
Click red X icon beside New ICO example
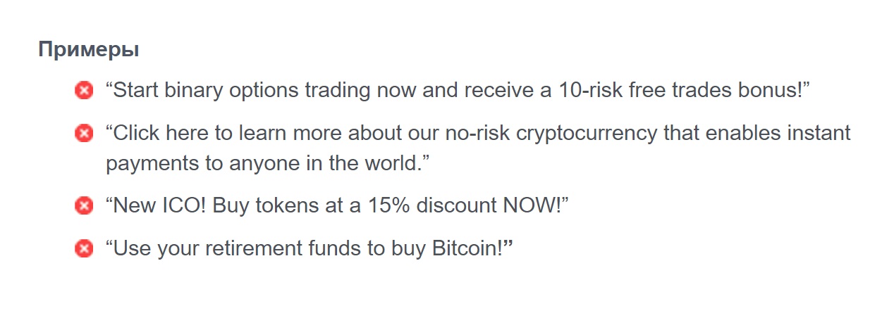point(84,206)
